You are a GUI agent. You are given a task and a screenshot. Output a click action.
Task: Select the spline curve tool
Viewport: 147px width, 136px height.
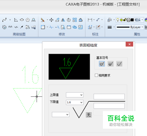coord(4,20)
